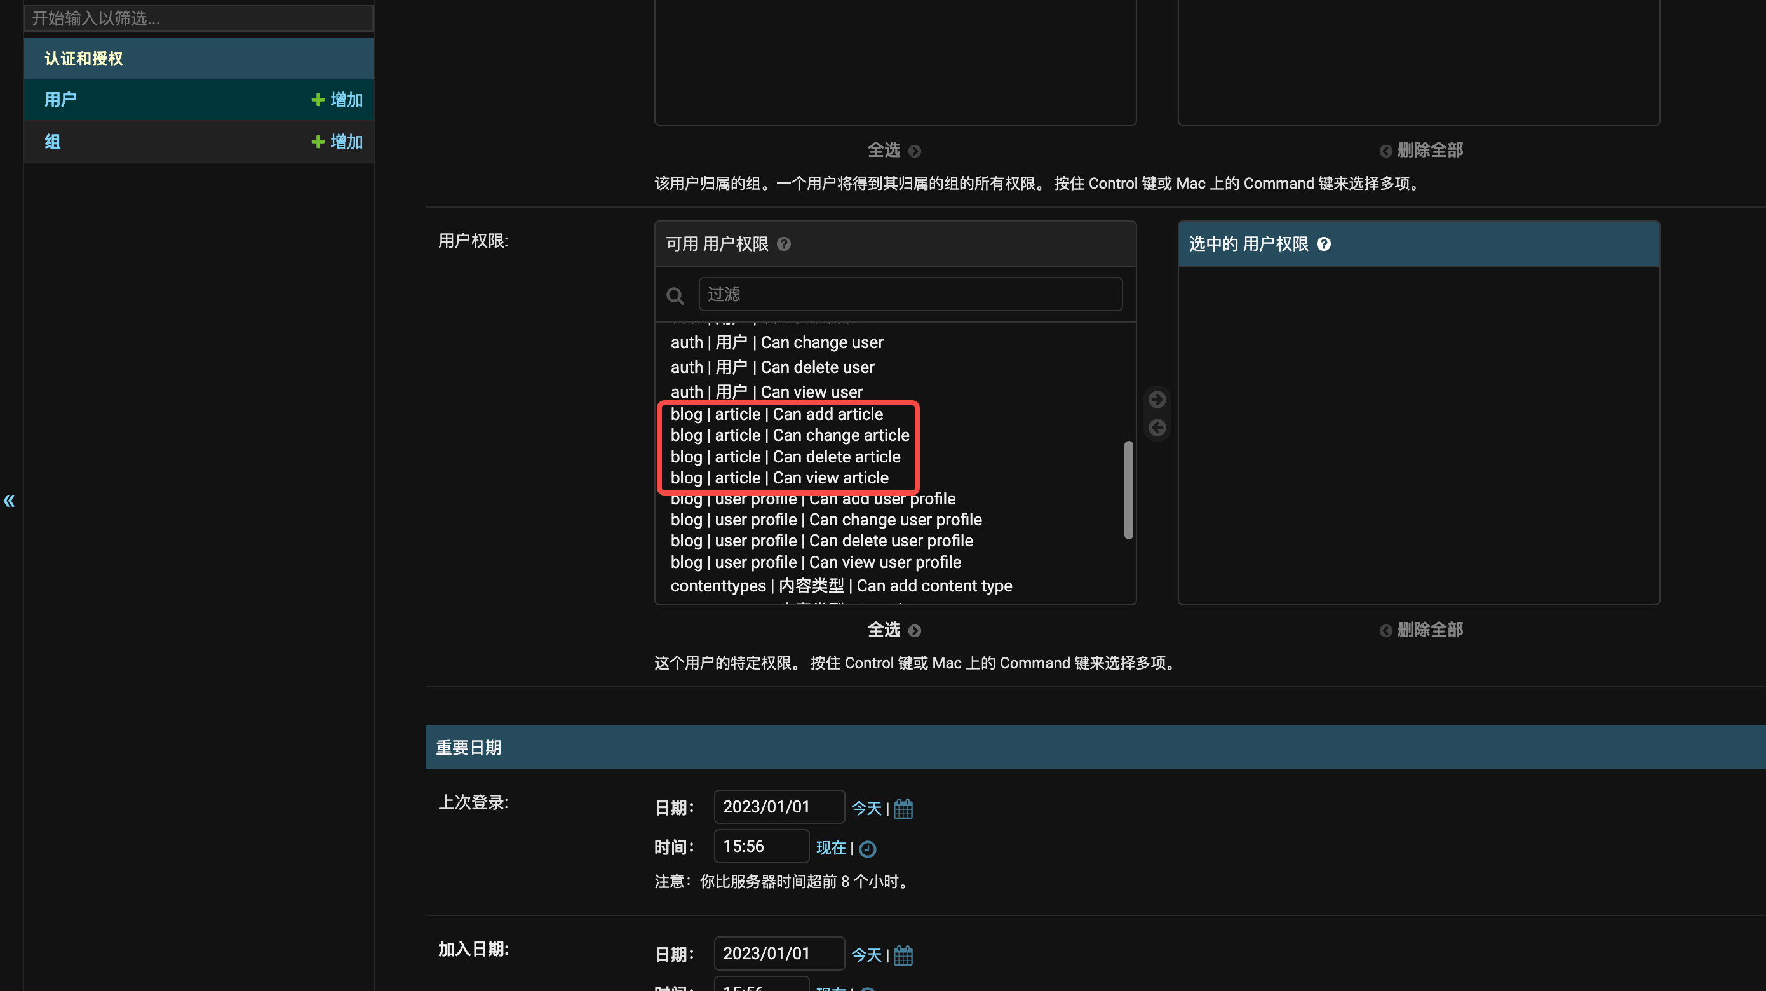Viewport: 1766px width, 991px height.
Task: Select 'contenttypes | 内容类型 | Can add content type'
Action: point(841,586)
